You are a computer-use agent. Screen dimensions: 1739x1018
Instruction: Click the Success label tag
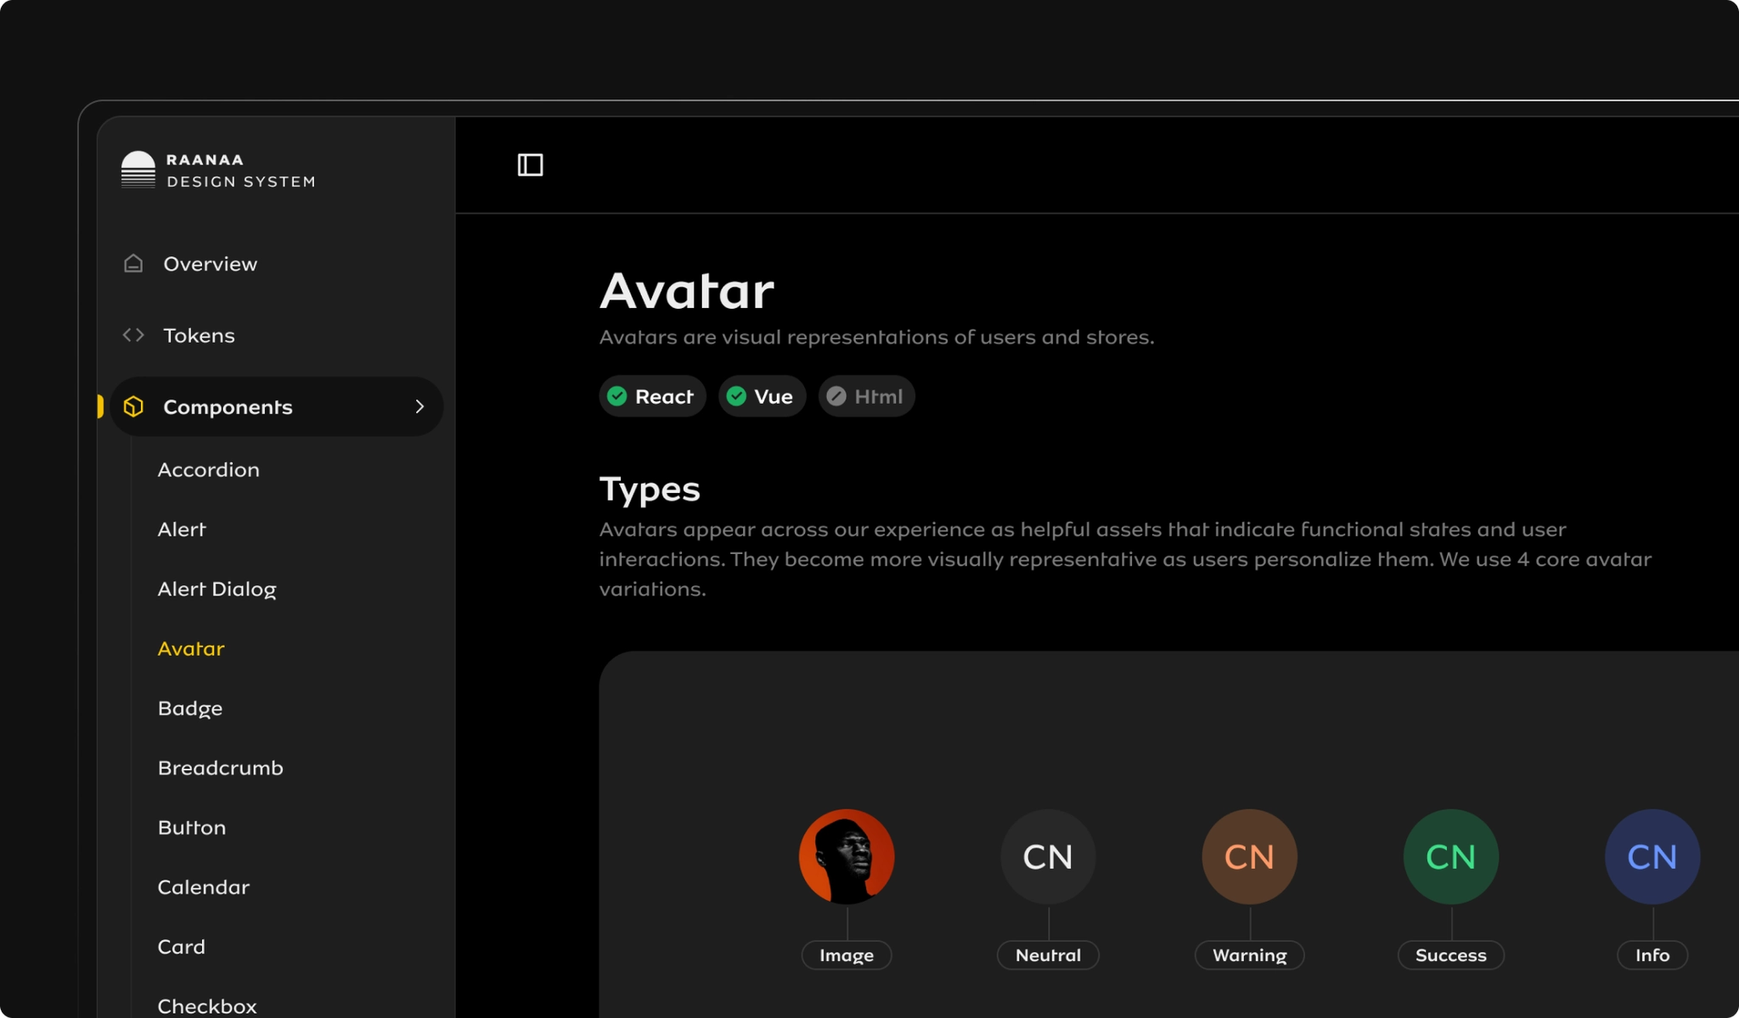point(1450,955)
